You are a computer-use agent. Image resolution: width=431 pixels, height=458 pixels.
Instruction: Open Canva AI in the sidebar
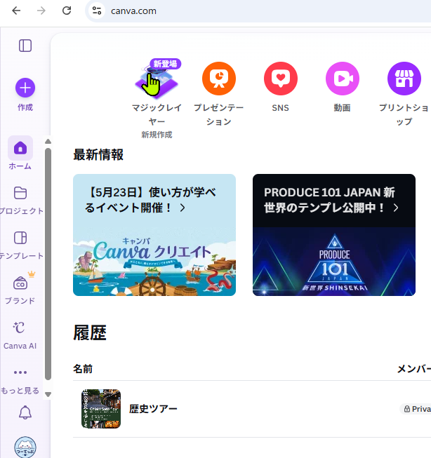point(20,335)
